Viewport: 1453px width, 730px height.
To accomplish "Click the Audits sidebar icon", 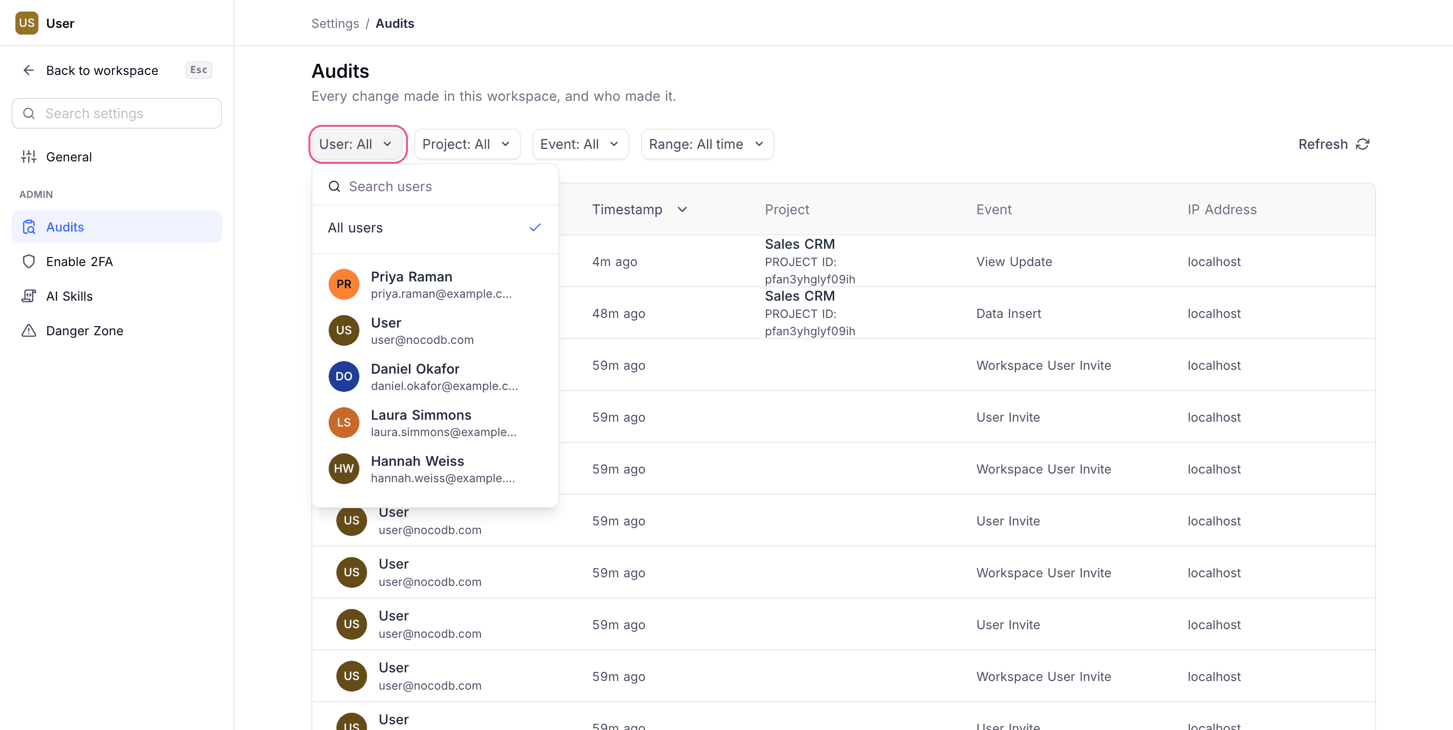I will point(29,227).
